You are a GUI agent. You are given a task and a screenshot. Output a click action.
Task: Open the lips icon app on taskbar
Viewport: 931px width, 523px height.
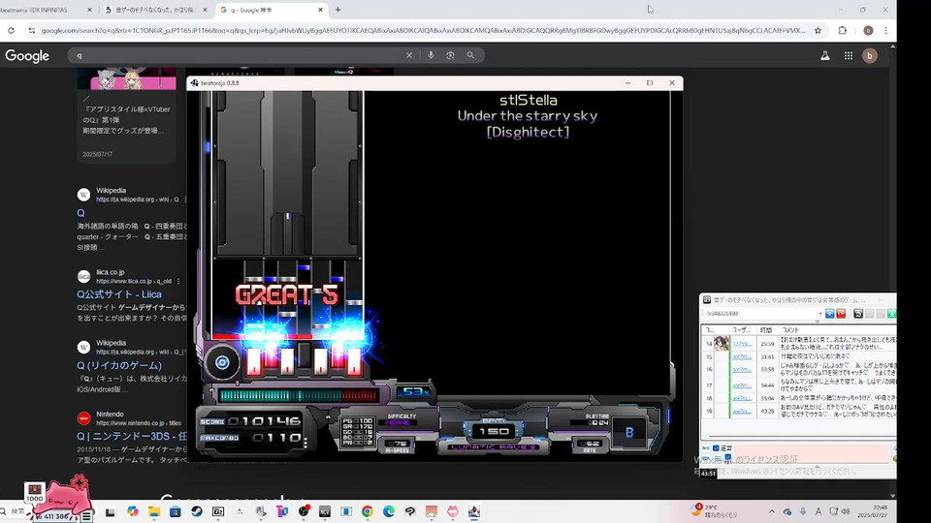point(453,511)
